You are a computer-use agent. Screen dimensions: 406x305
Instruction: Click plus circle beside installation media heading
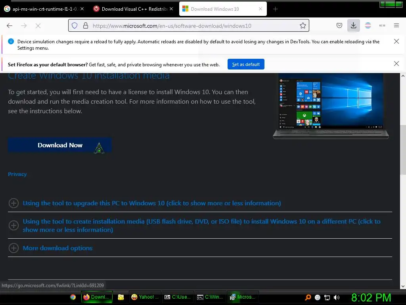pos(13,226)
